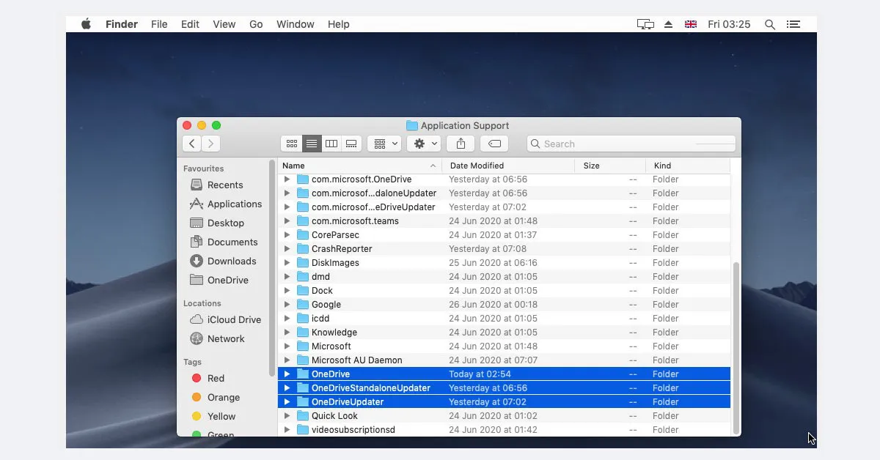Screen dimensions: 880x460
Task: Select the videosubscriptionsd folder
Action: coord(504,430)
